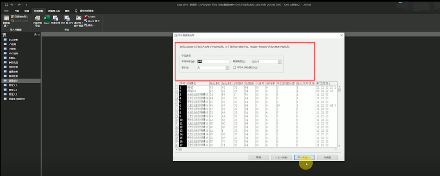This screenshot has width=440, height=176.
Task: Export to 文本文件 text file
Action: coord(55,20)
